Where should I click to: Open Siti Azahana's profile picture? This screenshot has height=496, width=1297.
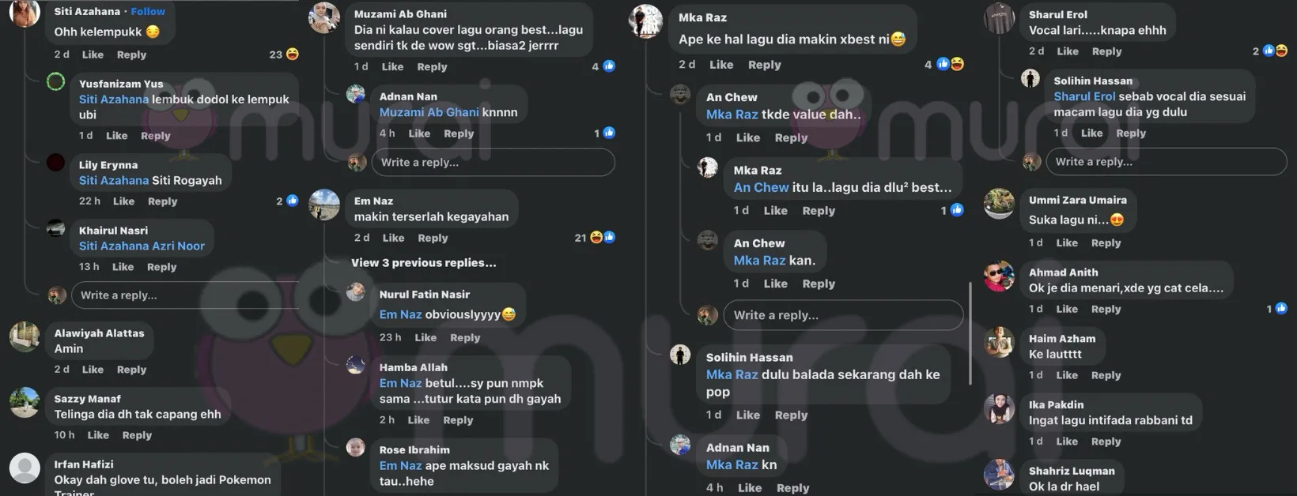25,13
